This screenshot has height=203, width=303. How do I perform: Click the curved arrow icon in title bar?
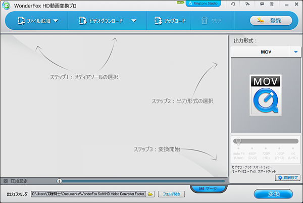click(x=247, y=4)
